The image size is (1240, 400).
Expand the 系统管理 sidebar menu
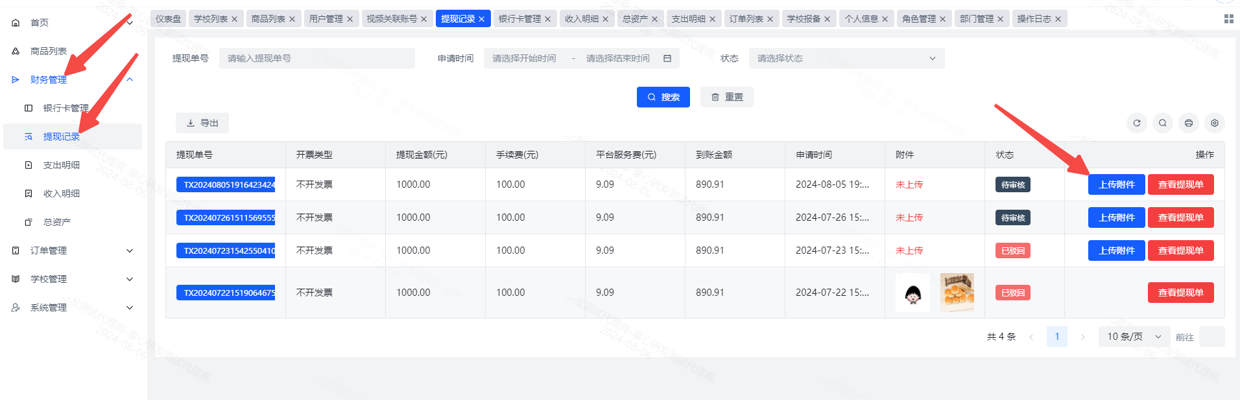[71, 307]
